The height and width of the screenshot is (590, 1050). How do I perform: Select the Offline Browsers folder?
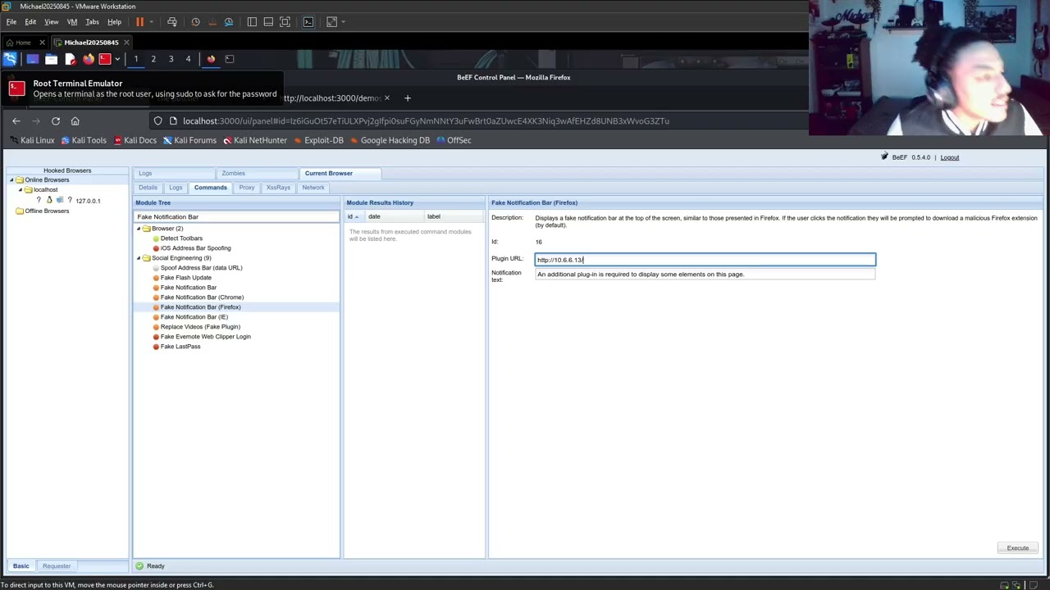(x=47, y=211)
